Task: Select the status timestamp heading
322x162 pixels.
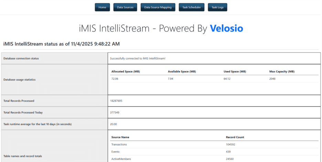Action: (62, 44)
